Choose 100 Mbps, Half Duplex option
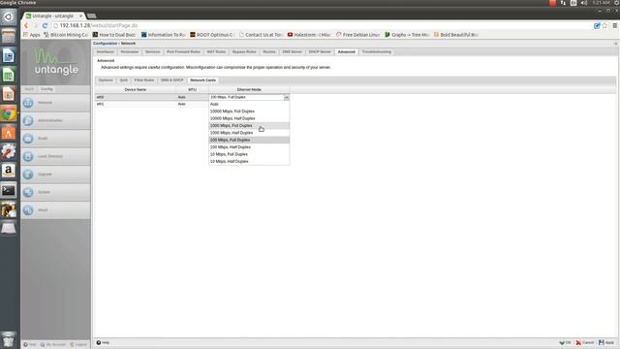The height and width of the screenshot is (349, 620). (x=249, y=147)
